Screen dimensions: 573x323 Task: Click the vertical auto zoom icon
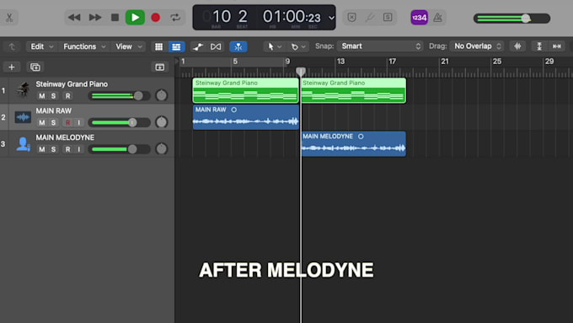(539, 46)
